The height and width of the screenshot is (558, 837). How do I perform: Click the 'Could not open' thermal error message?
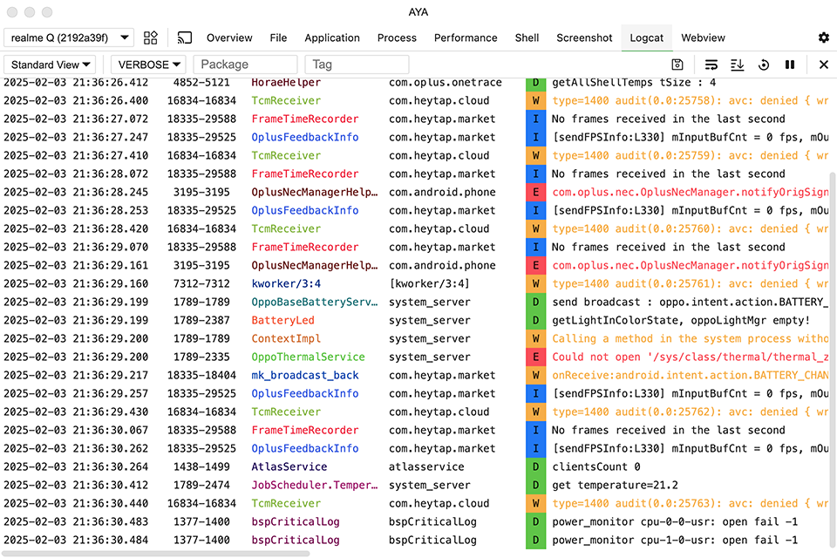[x=691, y=357]
